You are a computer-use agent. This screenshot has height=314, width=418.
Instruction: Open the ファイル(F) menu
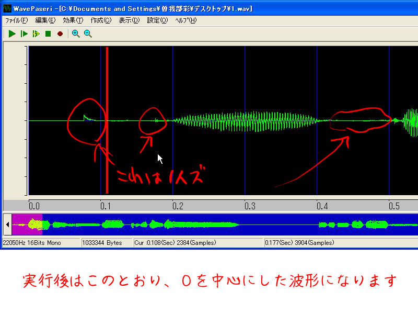click(17, 20)
